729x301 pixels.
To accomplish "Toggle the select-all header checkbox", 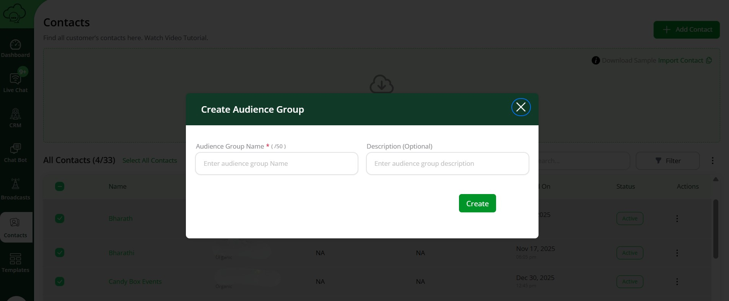I will tap(60, 186).
